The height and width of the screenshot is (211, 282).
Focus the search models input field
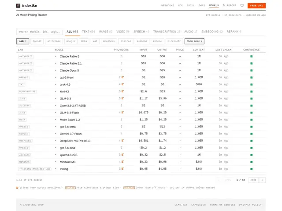tap(39, 32)
